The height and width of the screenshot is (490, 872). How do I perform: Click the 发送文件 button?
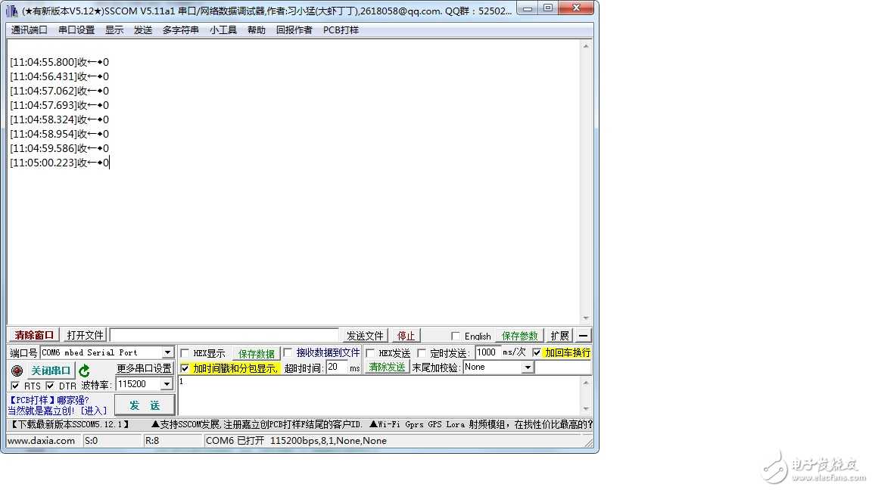pyautogui.click(x=365, y=336)
